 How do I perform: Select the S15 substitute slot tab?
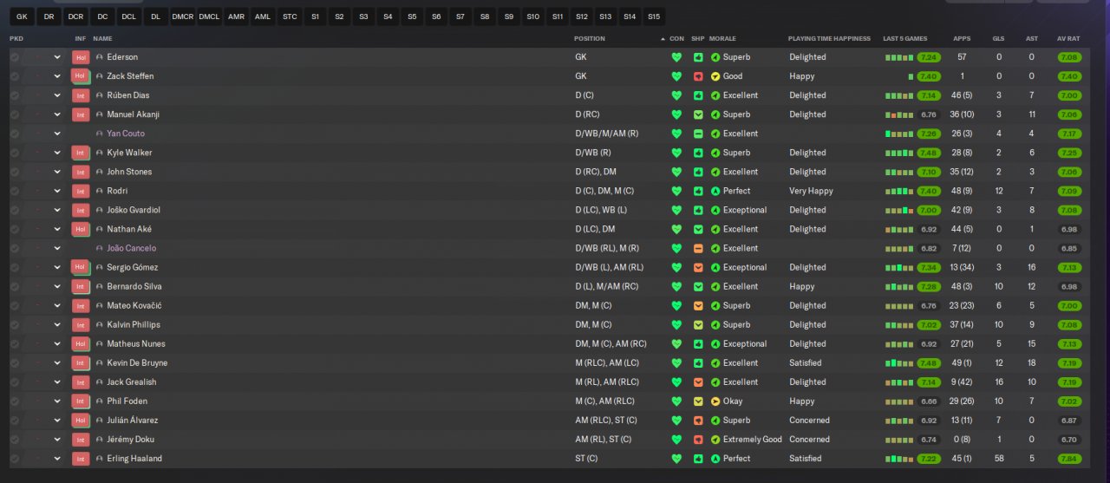[653, 16]
